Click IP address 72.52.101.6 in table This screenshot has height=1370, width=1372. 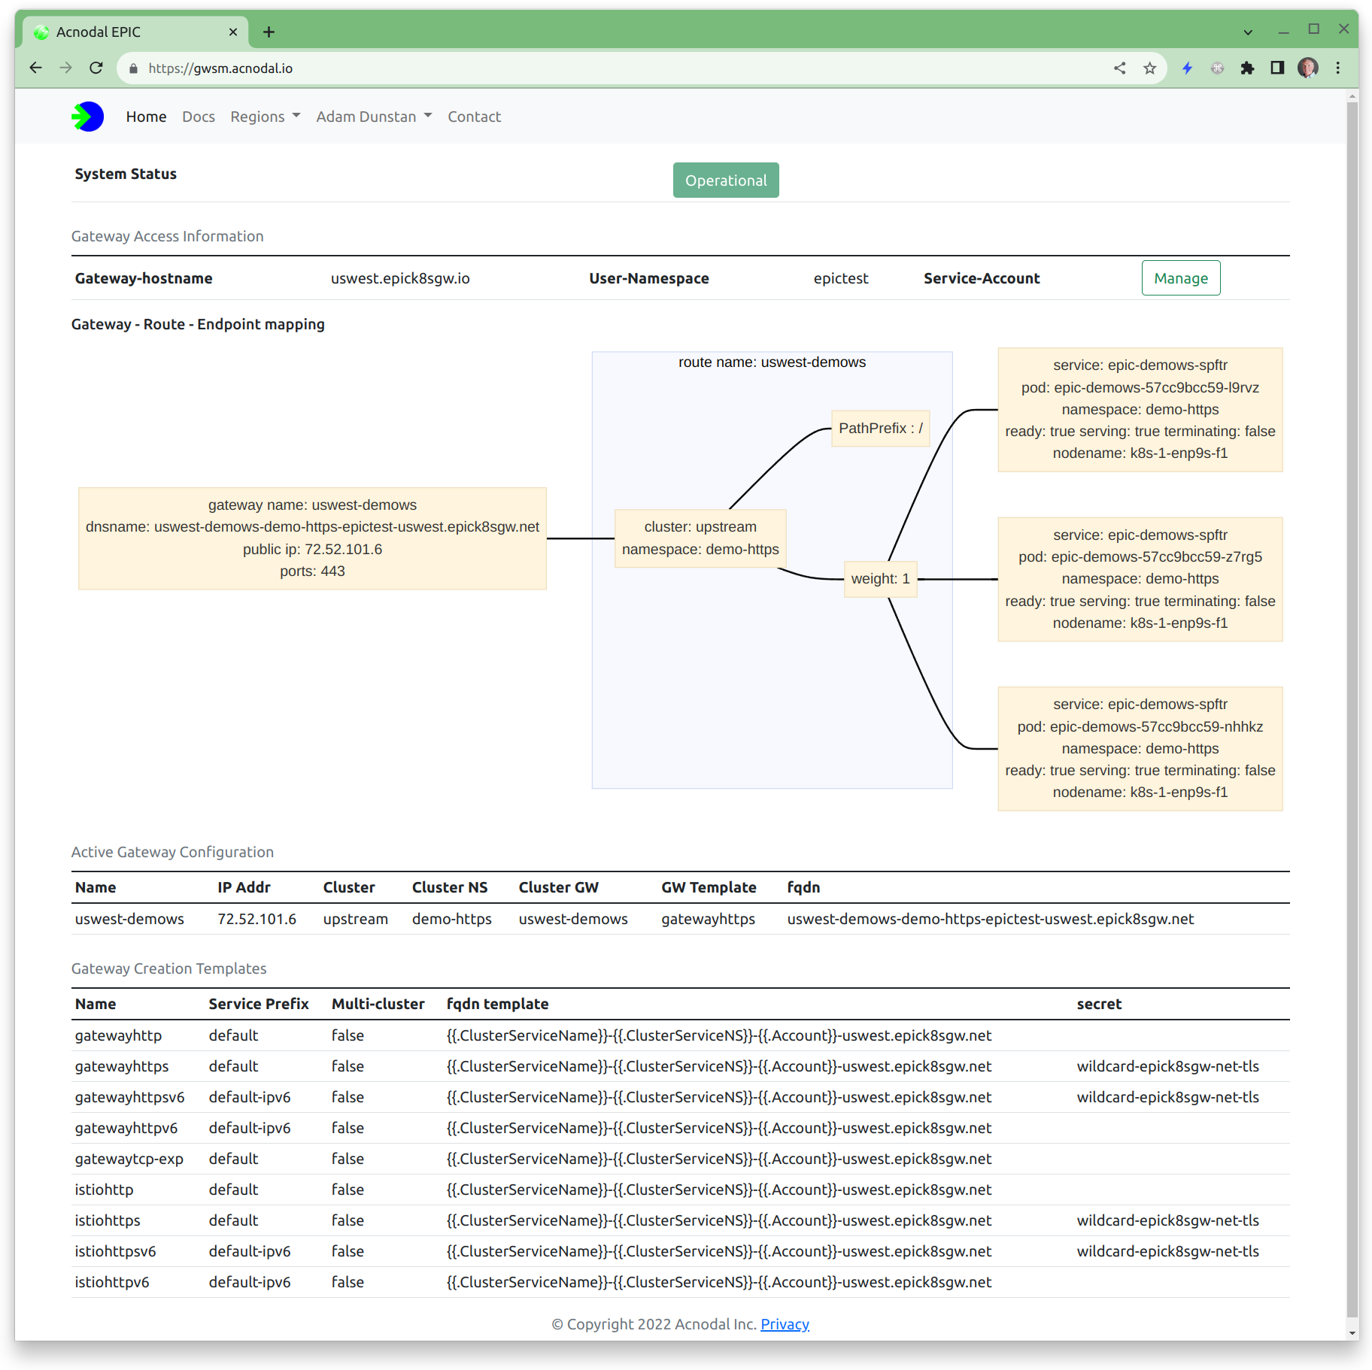[x=256, y=919]
